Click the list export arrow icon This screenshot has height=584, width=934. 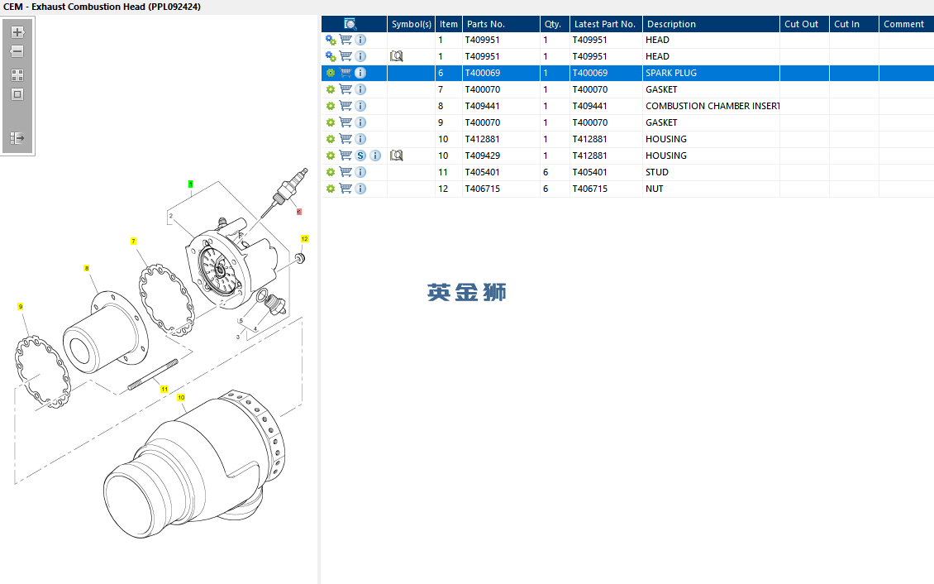[x=17, y=138]
